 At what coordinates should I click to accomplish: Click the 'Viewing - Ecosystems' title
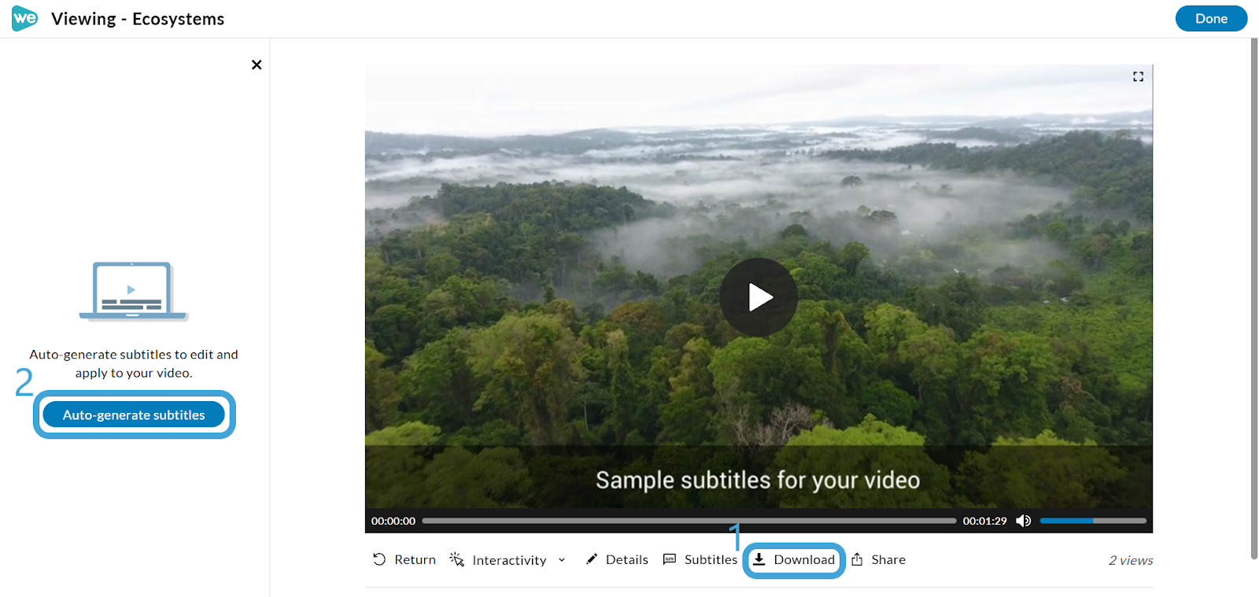point(138,19)
